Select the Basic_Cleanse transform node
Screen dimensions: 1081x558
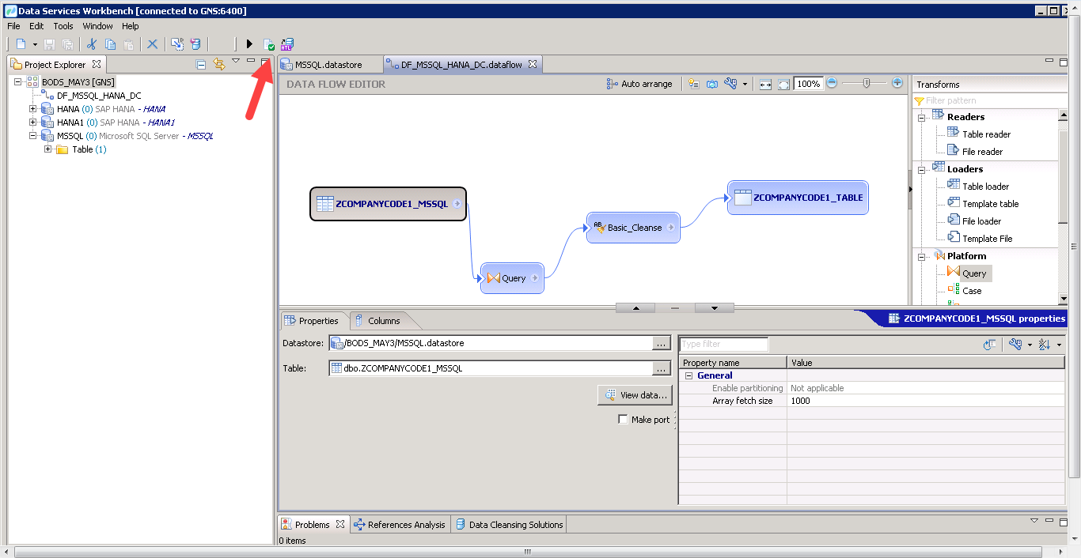[633, 228]
